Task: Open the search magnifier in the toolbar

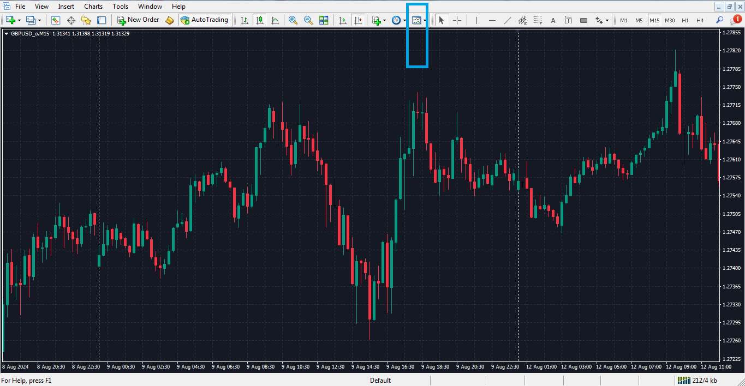Action: 719,20
